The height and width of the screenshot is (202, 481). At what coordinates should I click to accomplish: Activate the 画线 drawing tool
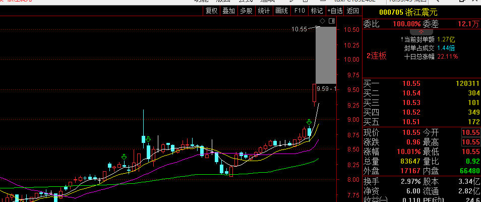(x=282, y=11)
